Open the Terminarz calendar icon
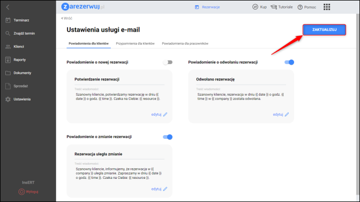 8,21
